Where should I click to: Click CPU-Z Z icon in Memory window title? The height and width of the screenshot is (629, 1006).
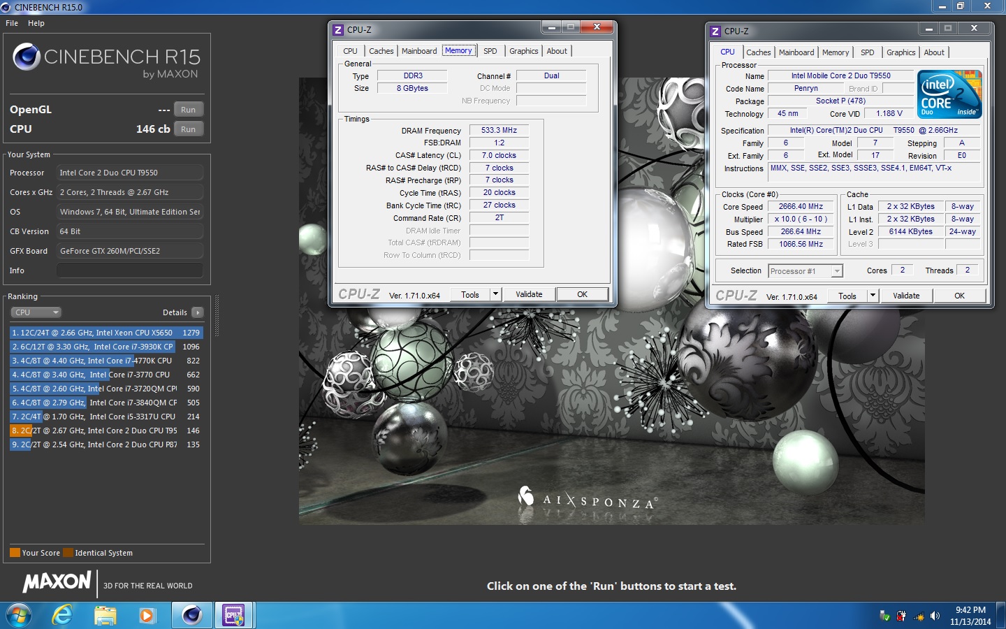pyautogui.click(x=338, y=29)
